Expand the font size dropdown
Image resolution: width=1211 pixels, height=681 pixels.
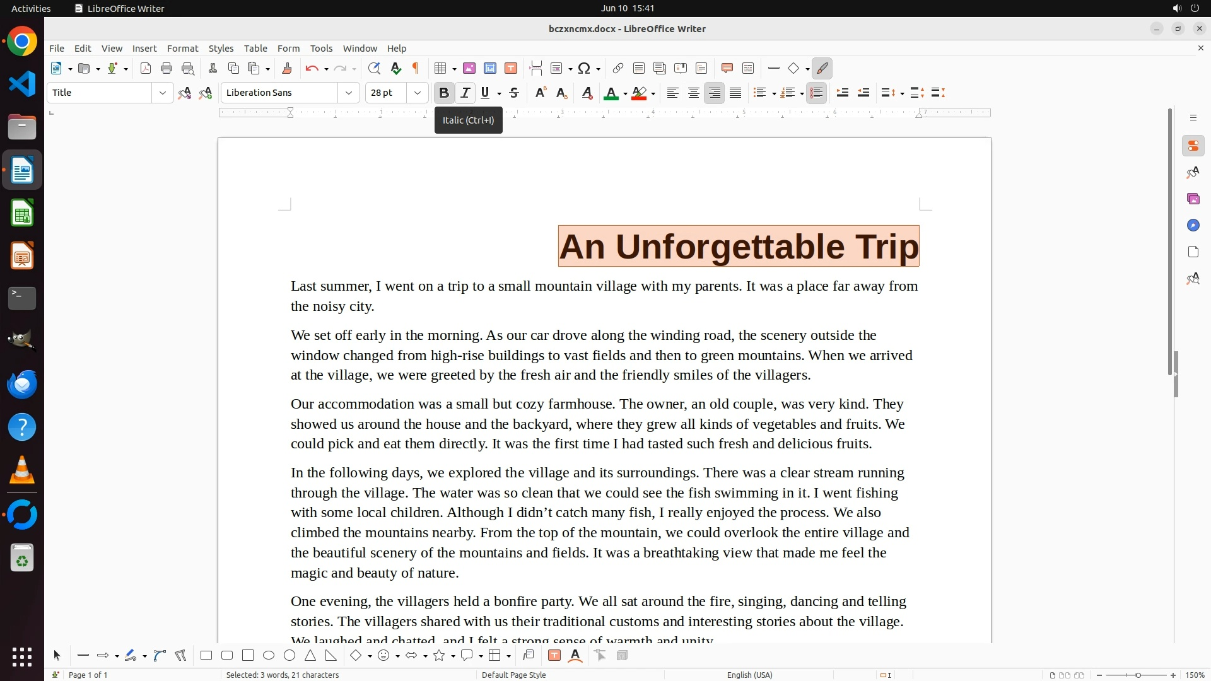[417, 93]
